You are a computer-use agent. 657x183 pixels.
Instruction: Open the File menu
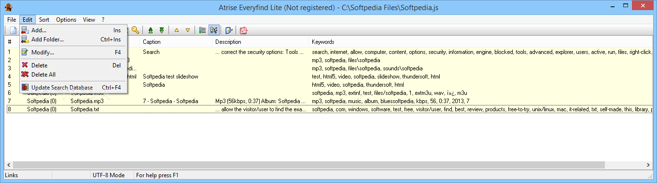[12, 20]
